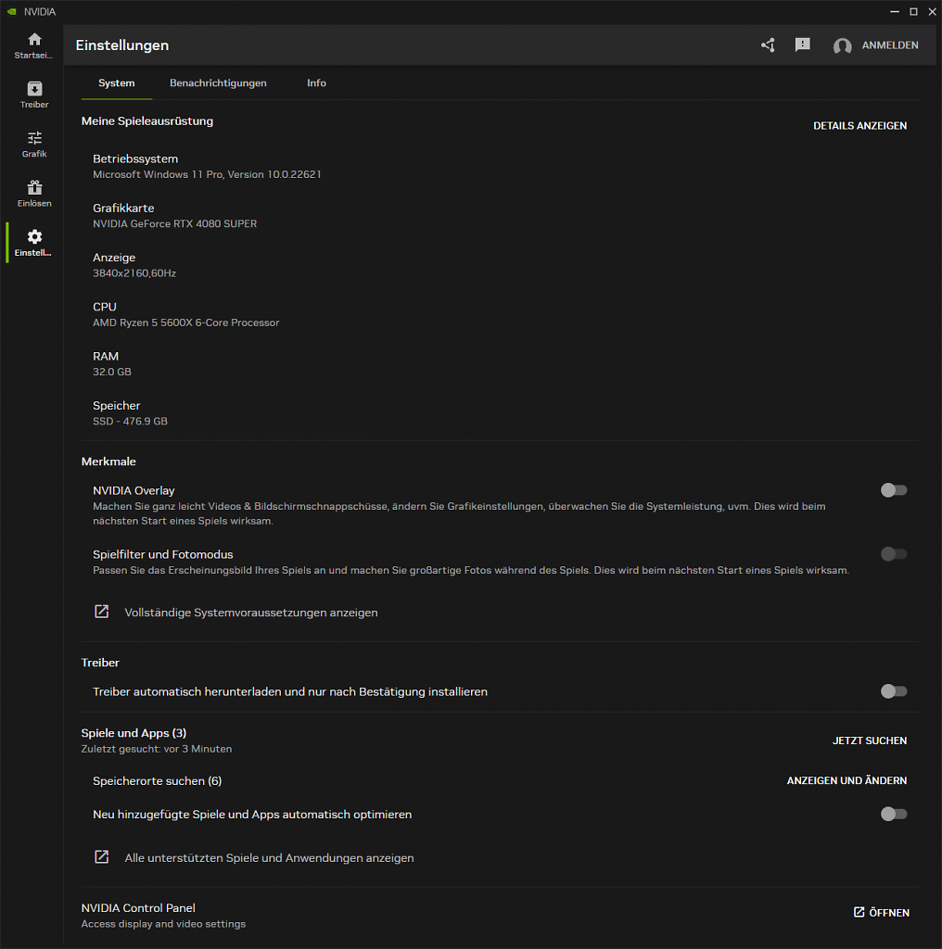Open Alle unterstützten Spiele und Anwendungen link
Viewport: 942px width, 949px height.
click(x=270, y=857)
